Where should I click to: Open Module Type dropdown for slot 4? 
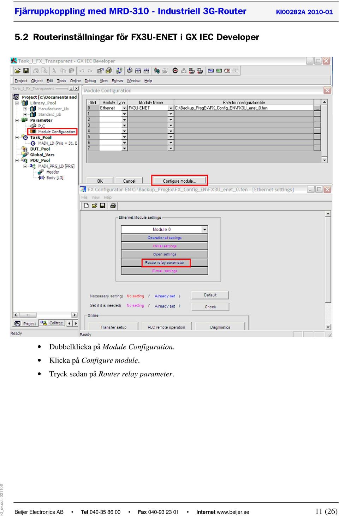[x=124, y=131]
